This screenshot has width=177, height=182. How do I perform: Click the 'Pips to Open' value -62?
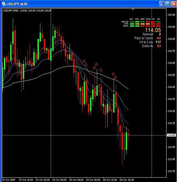[x=159, y=38]
